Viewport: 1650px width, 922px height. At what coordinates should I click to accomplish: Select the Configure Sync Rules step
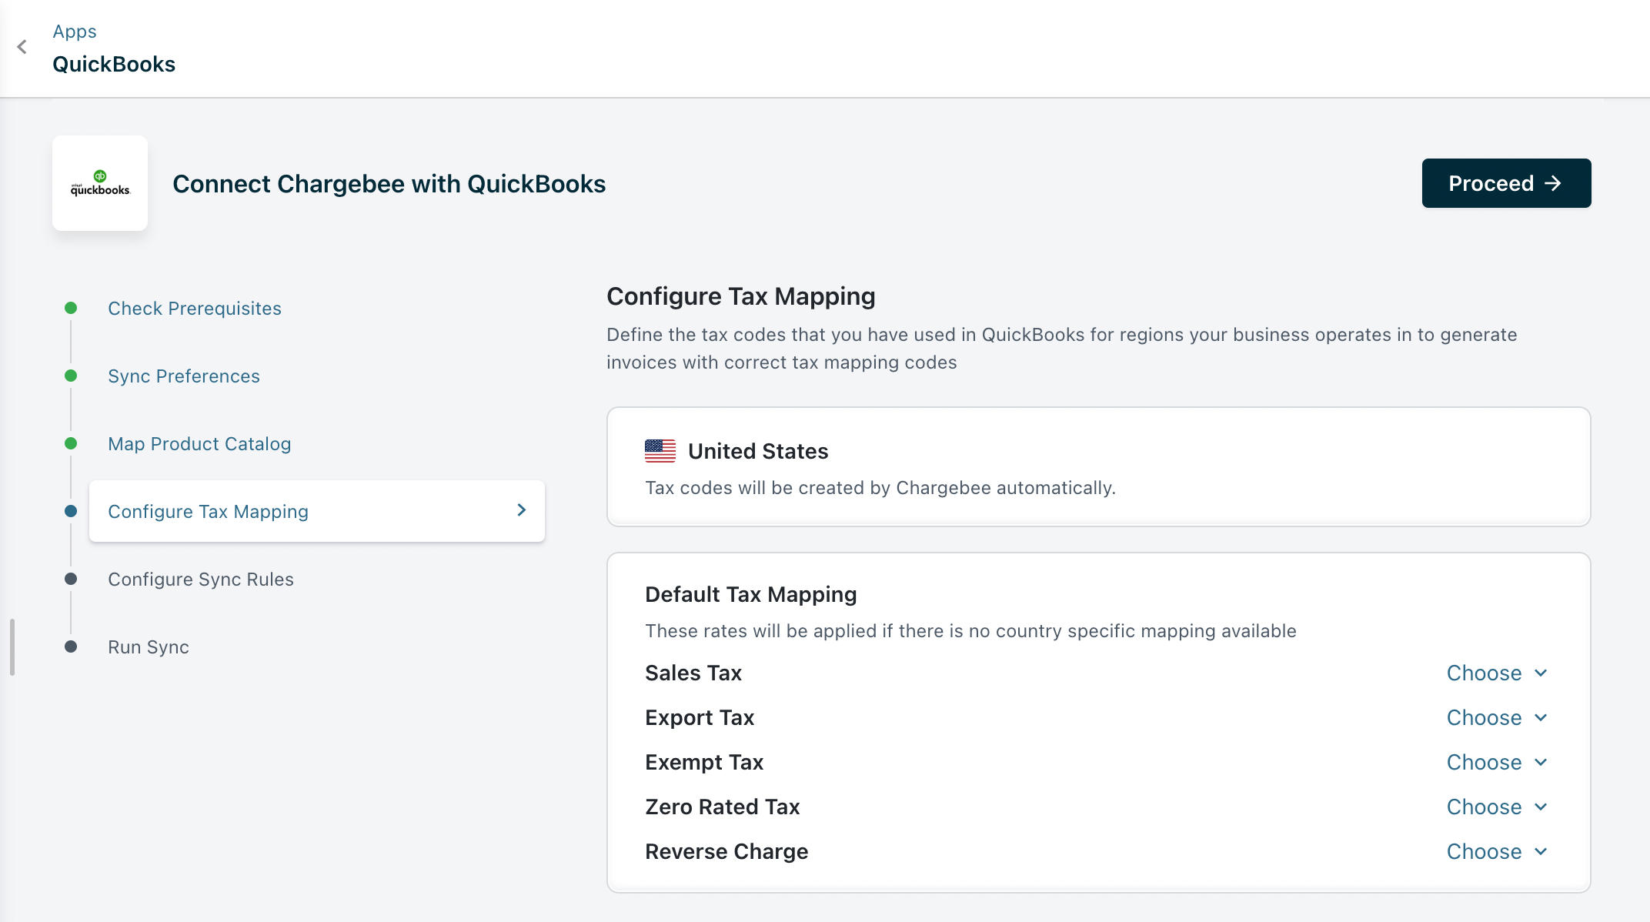point(201,579)
